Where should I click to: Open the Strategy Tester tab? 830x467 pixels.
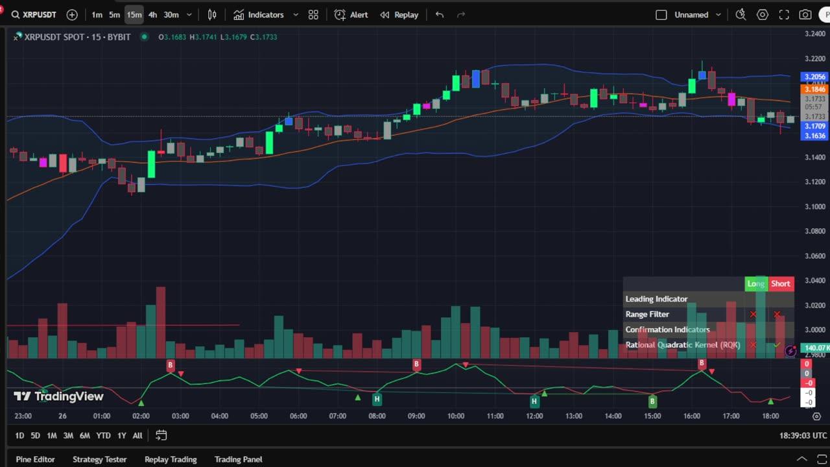99,459
